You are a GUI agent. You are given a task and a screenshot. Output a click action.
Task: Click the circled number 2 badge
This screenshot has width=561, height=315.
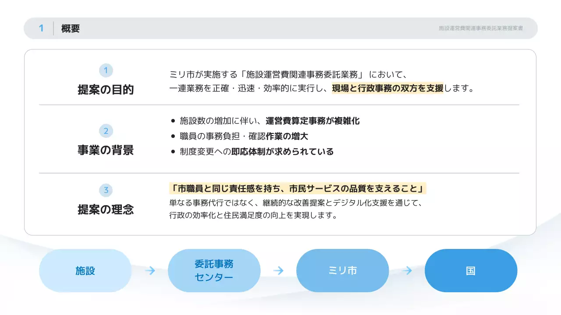[x=105, y=131]
